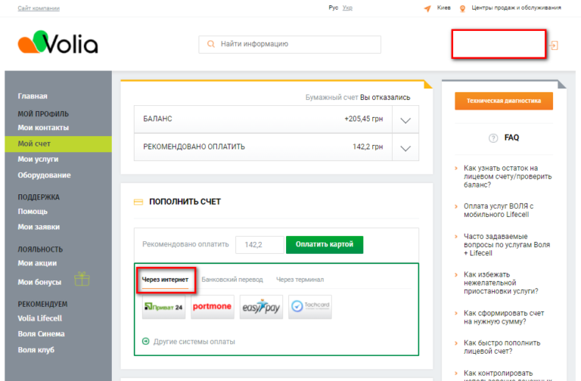Open FAQ about avoiding service suspension
This screenshot has height=381, width=581.
(x=501, y=283)
